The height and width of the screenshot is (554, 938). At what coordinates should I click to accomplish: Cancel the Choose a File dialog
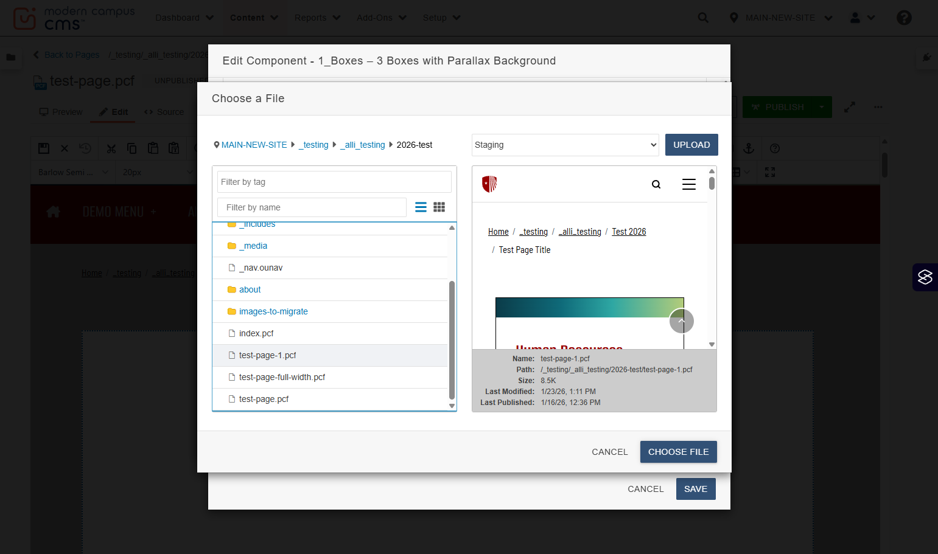click(x=609, y=452)
